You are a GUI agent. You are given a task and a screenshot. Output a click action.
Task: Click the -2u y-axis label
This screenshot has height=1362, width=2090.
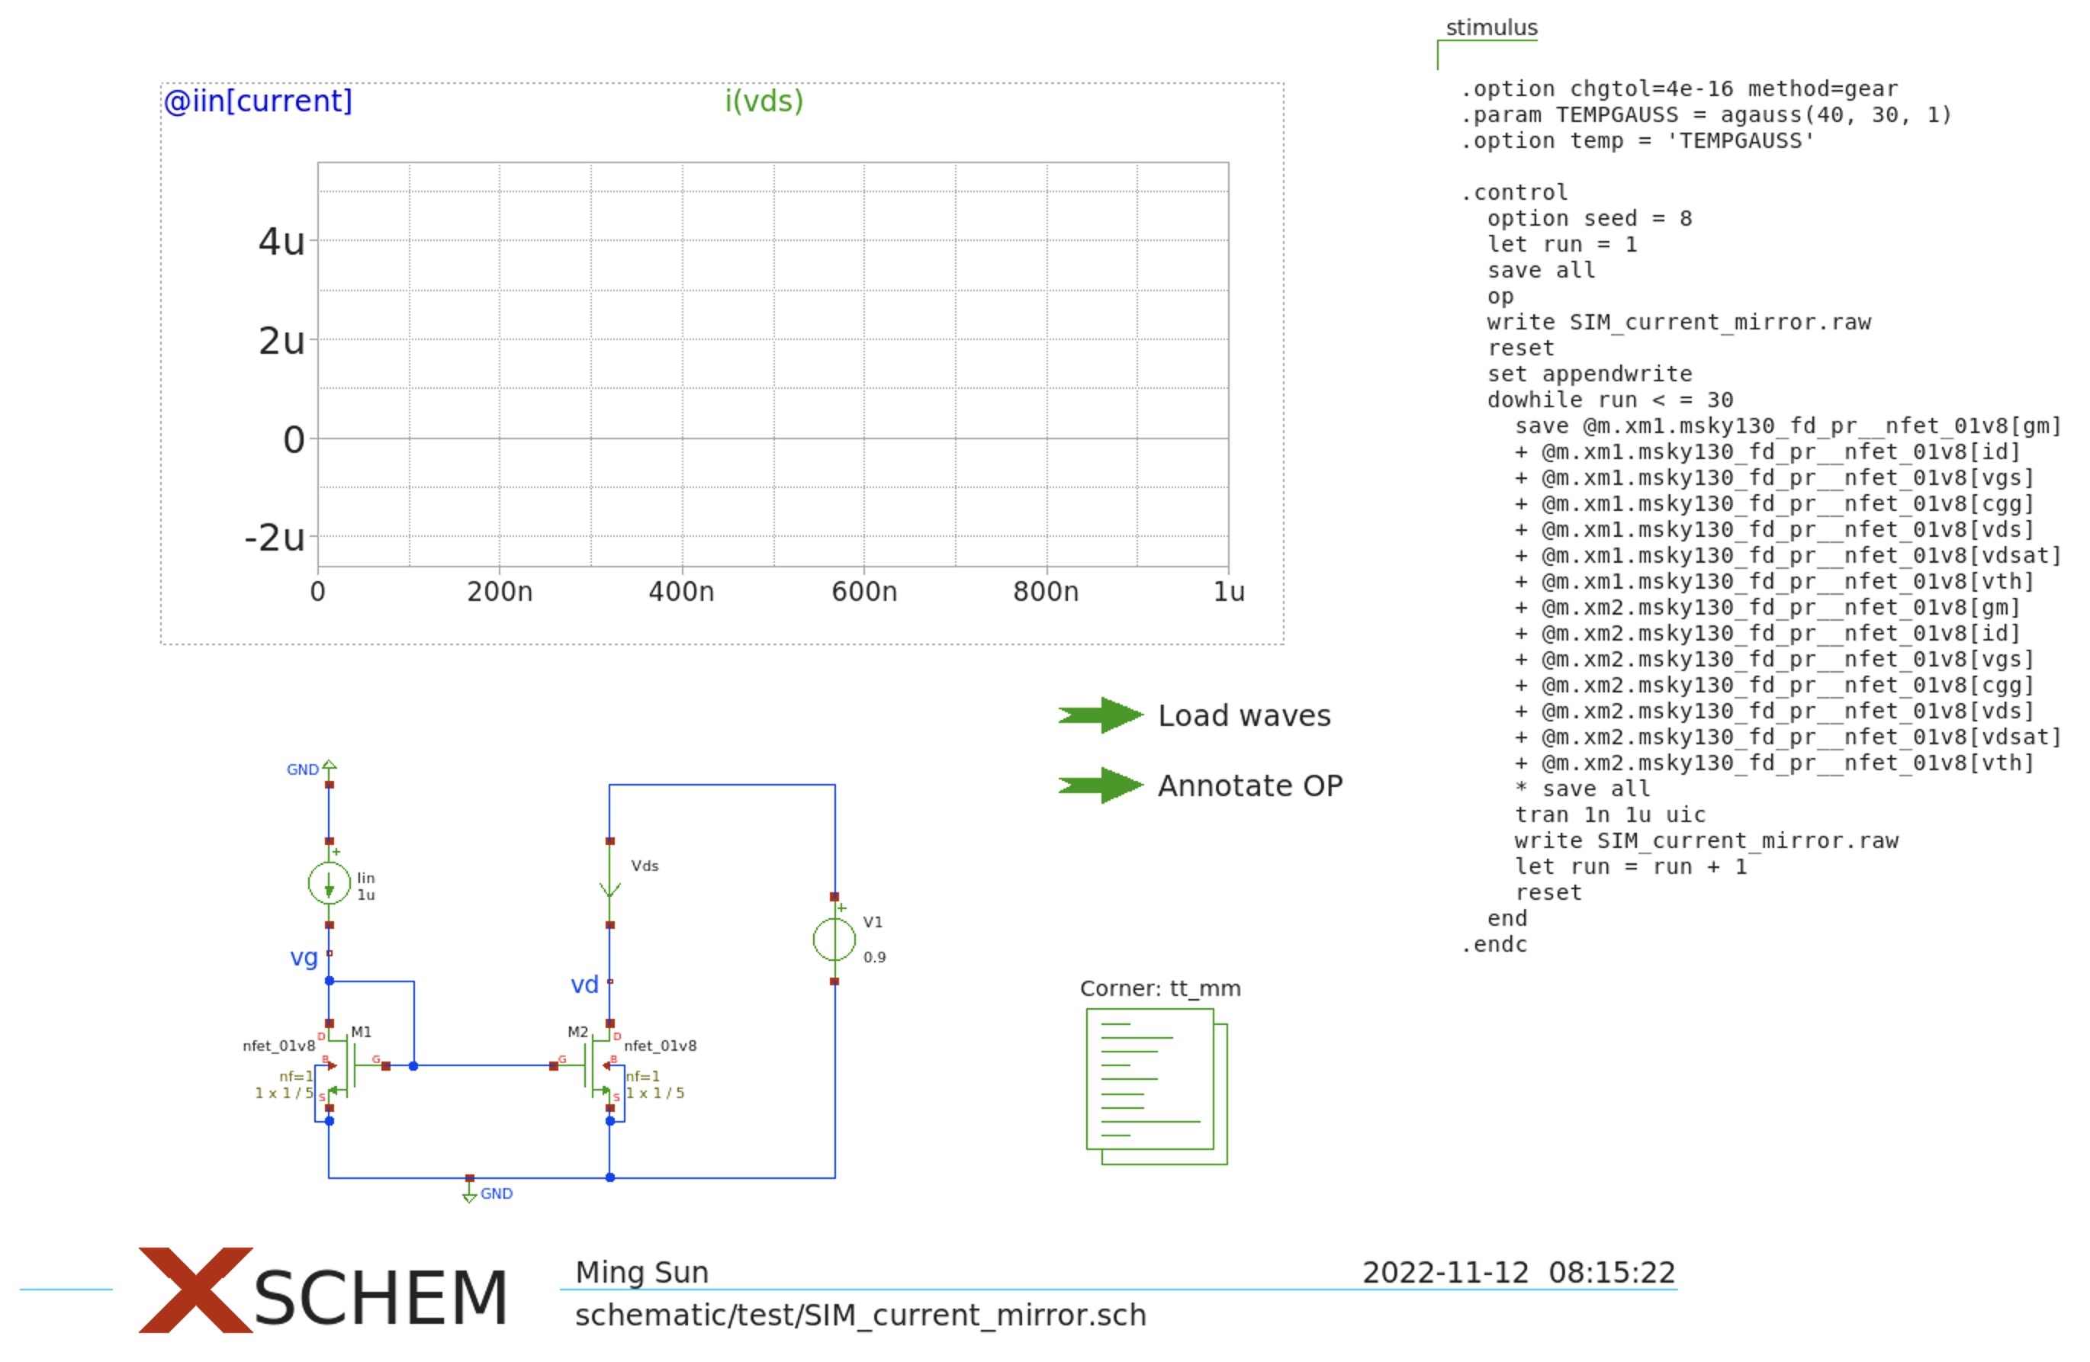pyautogui.click(x=275, y=538)
